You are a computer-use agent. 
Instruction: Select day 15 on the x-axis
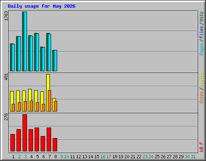(x=97, y=157)
